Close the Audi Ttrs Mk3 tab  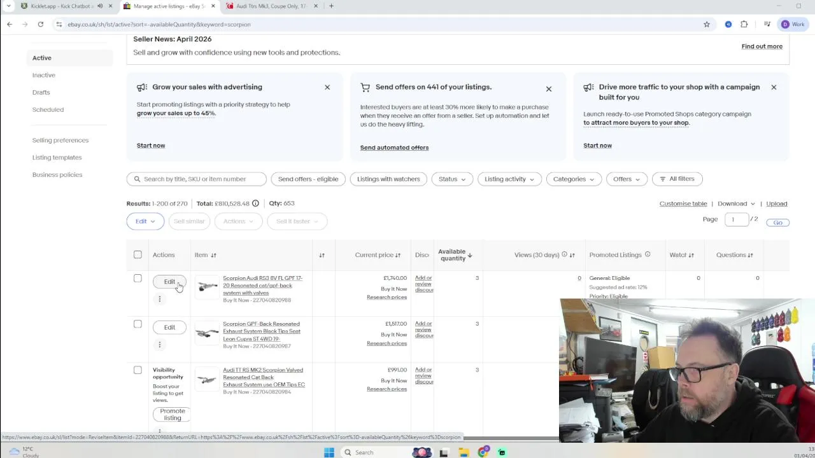click(x=316, y=6)
